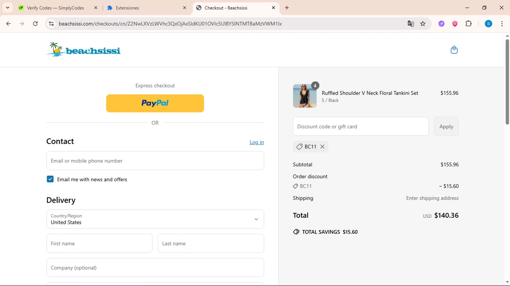Open the shopping bag cart icon
The image size is (510, 286).
pyautogui.click(x=454, y=50)
